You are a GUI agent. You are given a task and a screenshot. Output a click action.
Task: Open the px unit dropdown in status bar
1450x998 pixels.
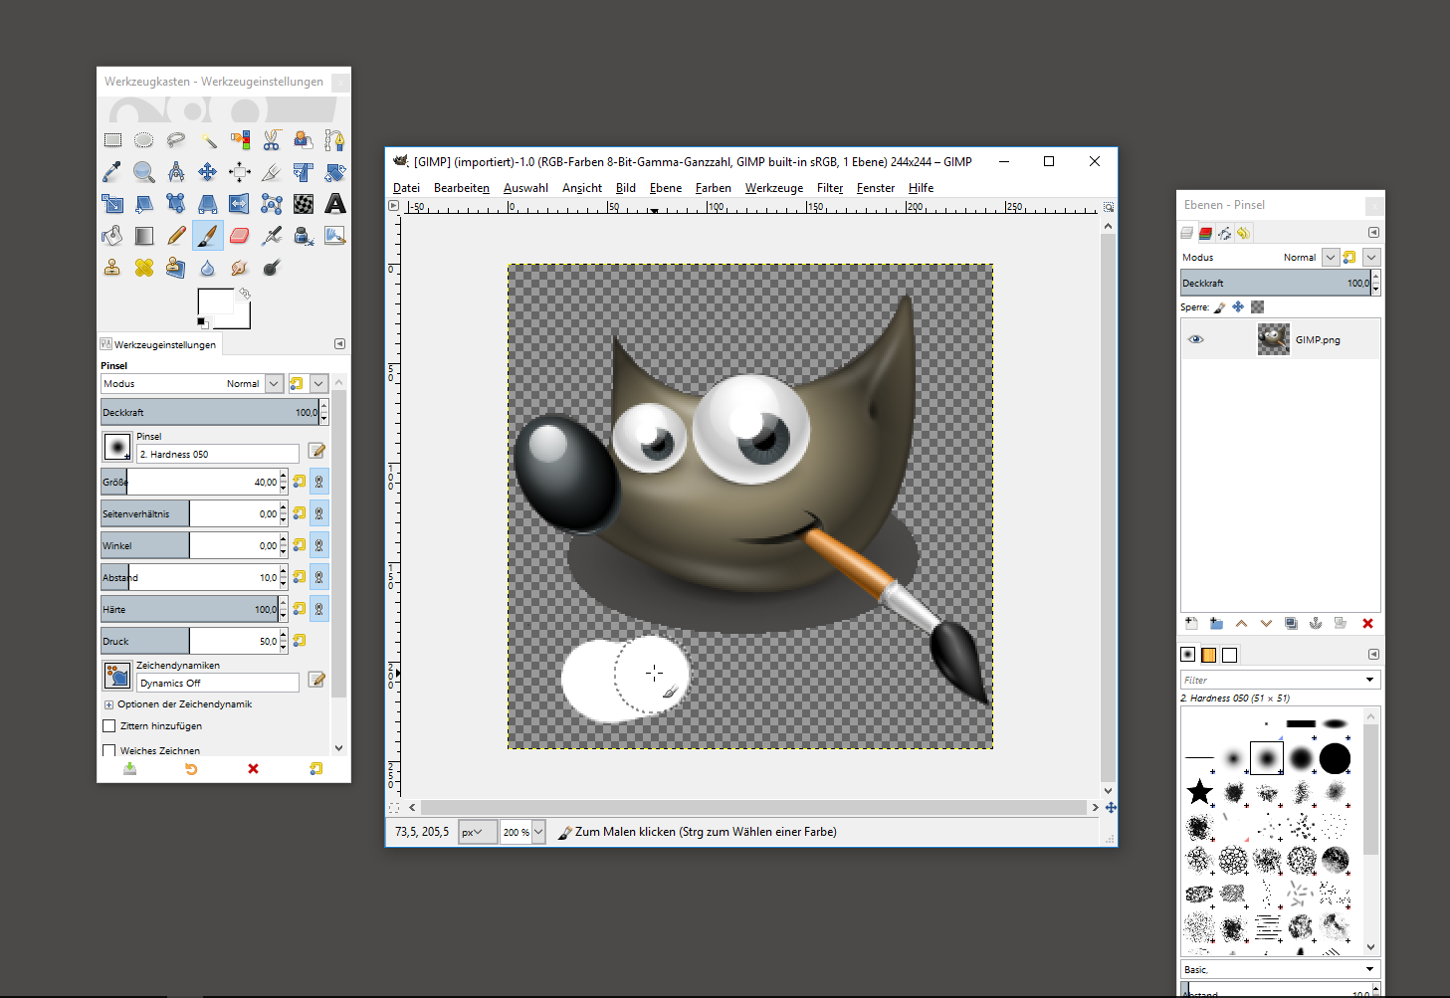(x=478, y=832)
